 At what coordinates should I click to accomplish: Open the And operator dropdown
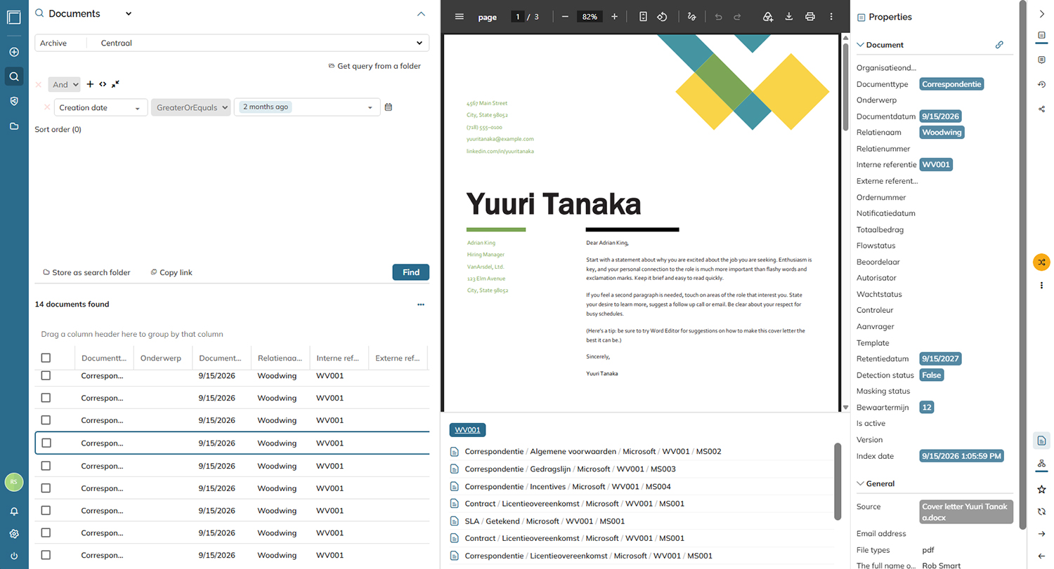click(65, 84)
